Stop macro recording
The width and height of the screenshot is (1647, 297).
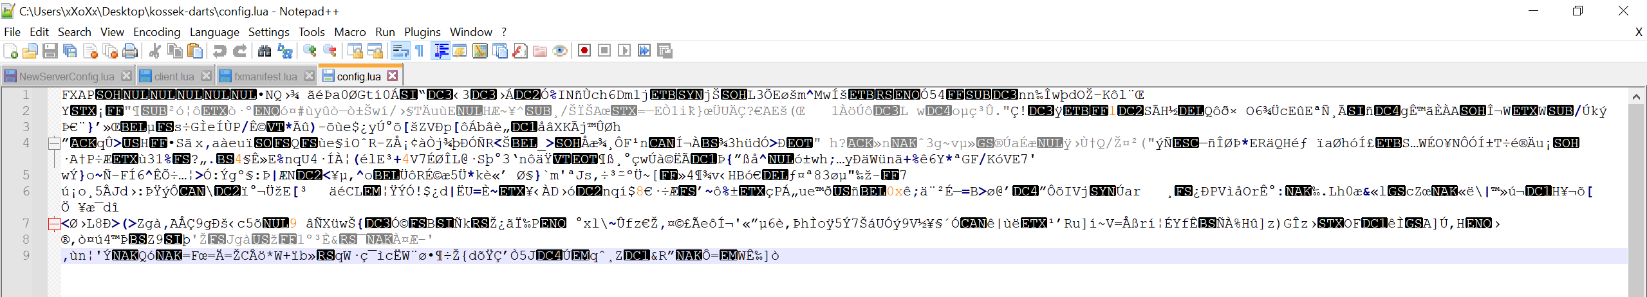pyautogui.click(x=604, y=51)
